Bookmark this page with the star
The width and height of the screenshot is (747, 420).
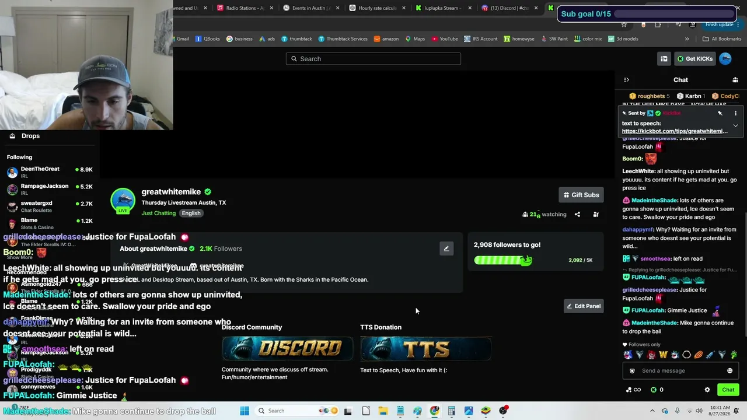(x=624, y=24)
